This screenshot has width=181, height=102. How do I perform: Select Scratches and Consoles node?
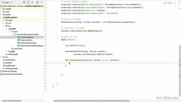click(x=12, y=74)
